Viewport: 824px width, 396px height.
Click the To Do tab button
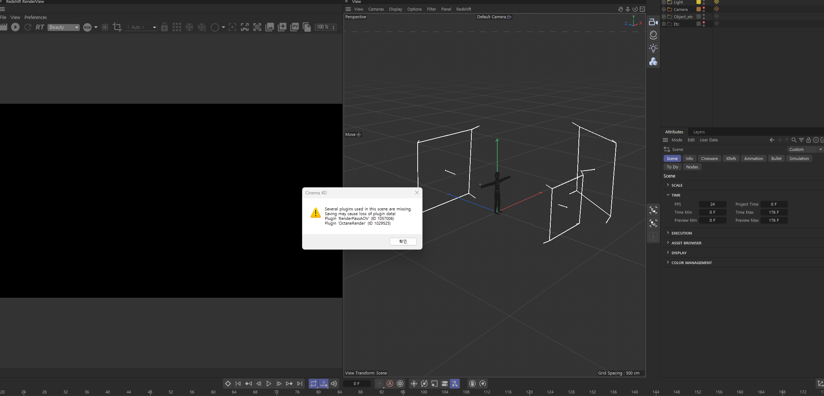tap(672, 167)
